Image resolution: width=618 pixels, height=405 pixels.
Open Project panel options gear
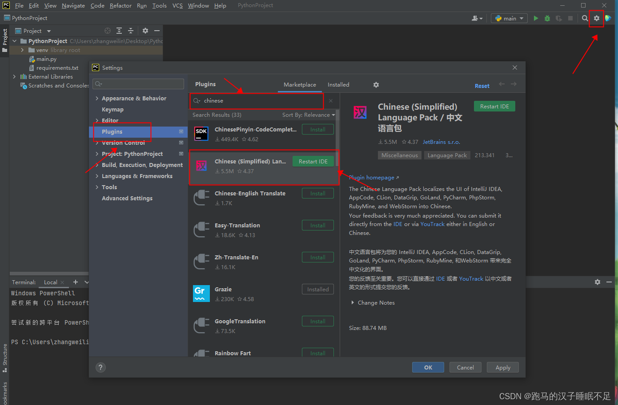click(x=145, y=31)
